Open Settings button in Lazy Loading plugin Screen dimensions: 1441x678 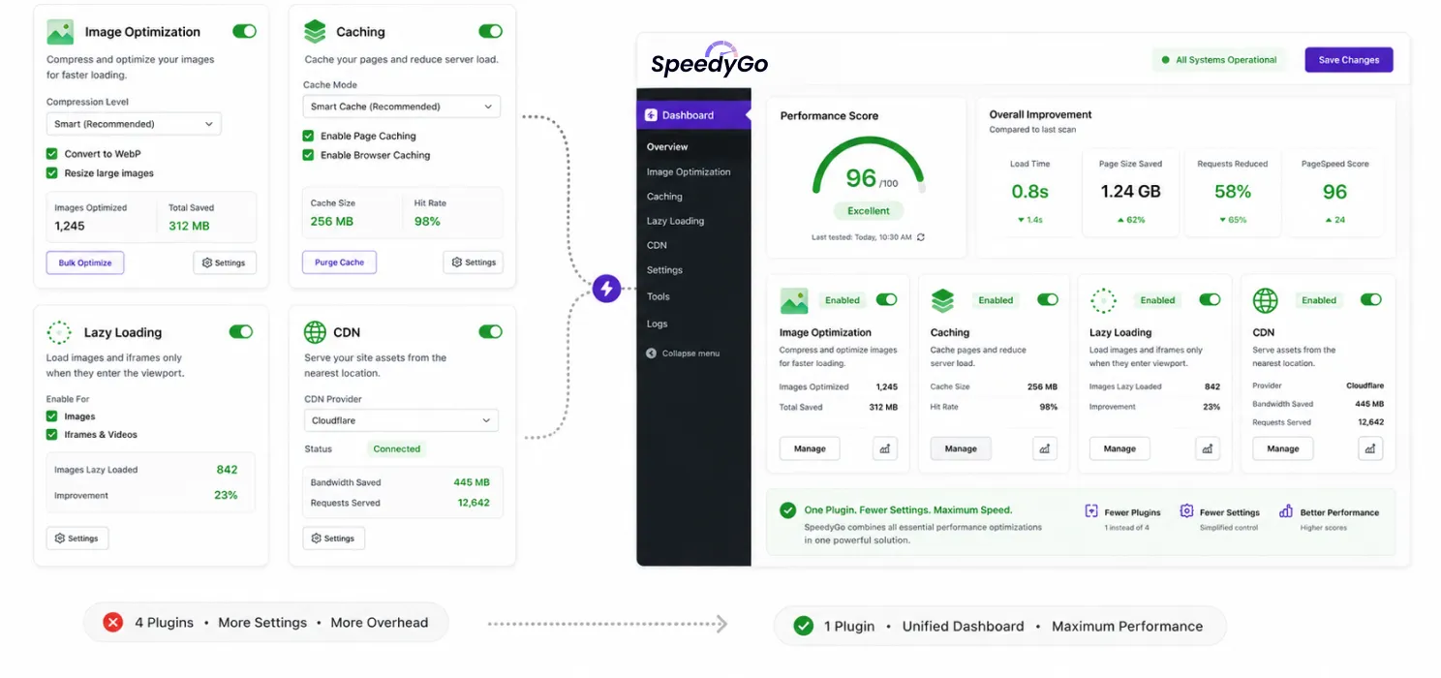[x=77, y=538]
